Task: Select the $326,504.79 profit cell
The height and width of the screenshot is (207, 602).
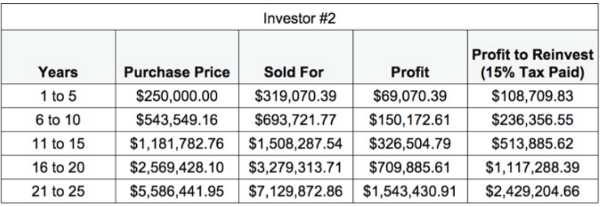Action: pyautogui.click(x=410, y=144)
